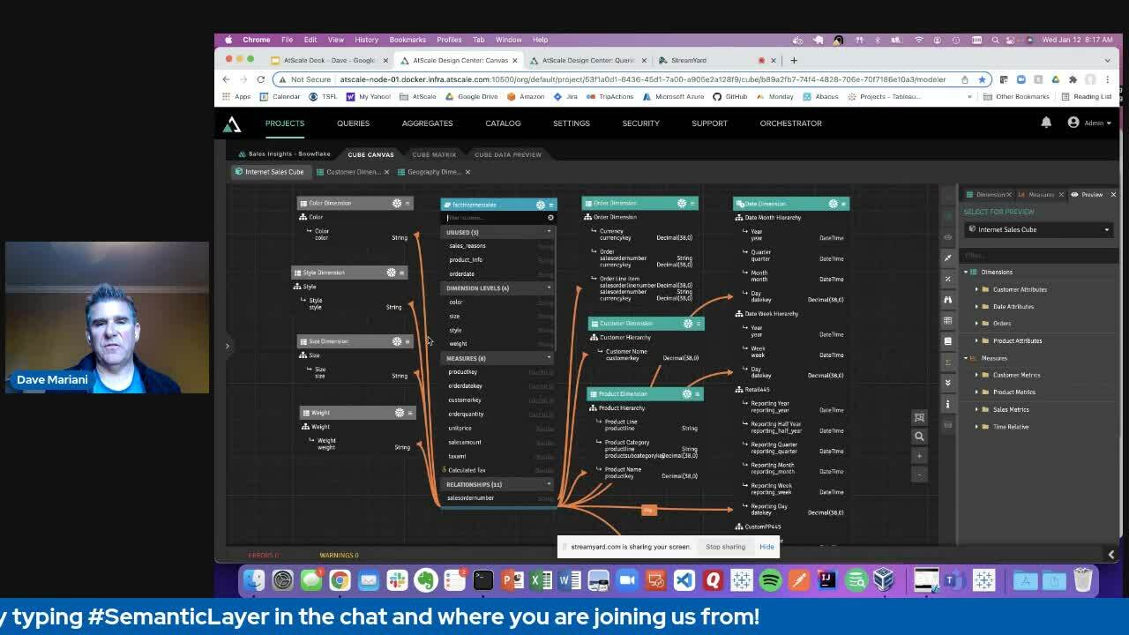Go to the QUERIES section
Image resolution: width=1129 pixels, height=635 pixels.
click(353, 123)
